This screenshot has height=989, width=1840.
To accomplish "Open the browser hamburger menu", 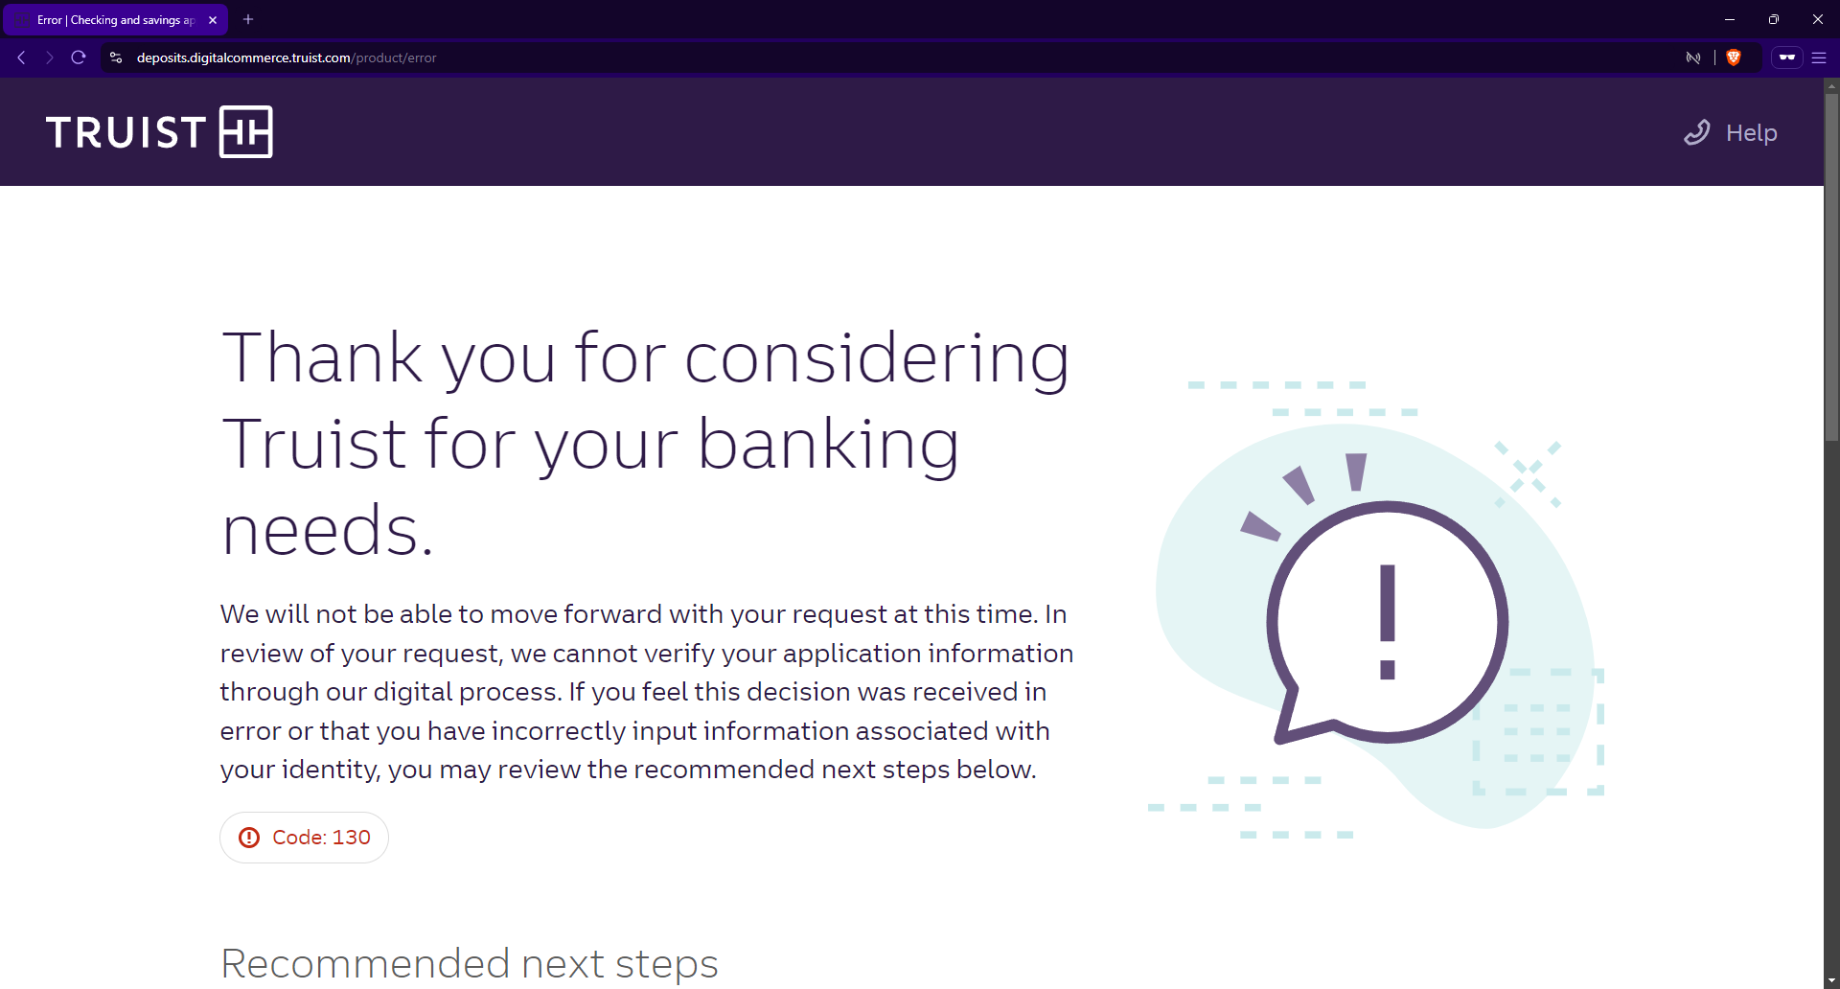I will pyautogui.click(x=1819, y=57).
